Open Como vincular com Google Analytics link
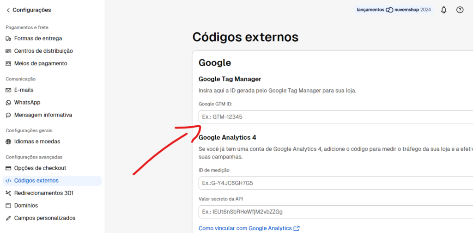Viewport: 473px width, 233px height. (245, 228)
